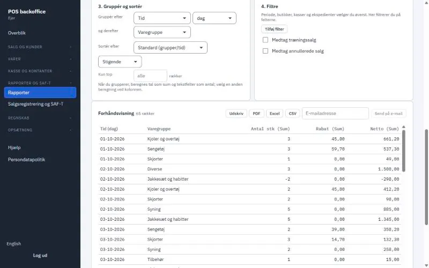
Task: Click the 59,70 rabat value
Action: tap(338, 149)
